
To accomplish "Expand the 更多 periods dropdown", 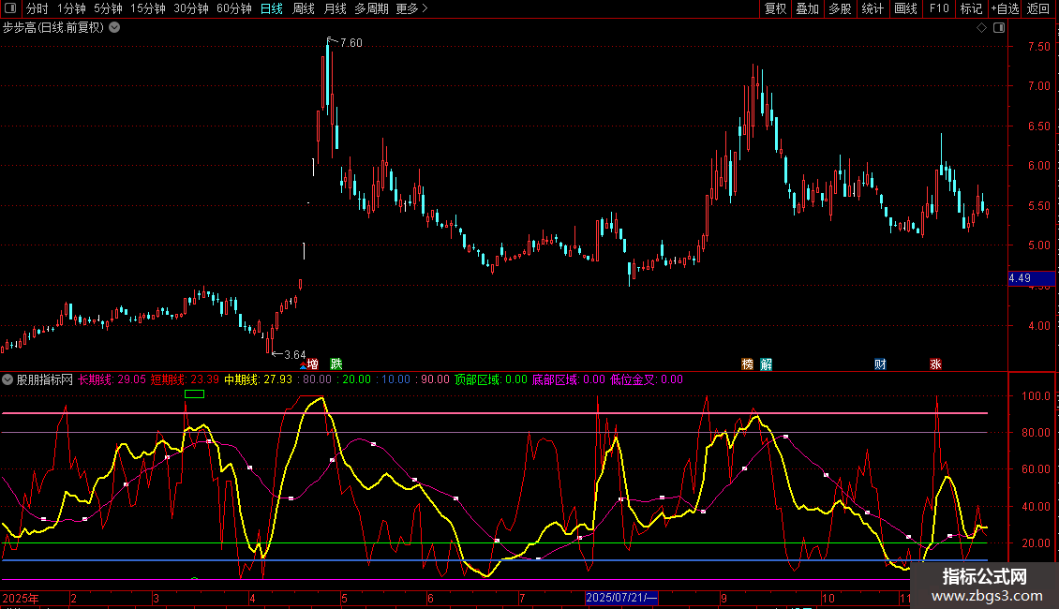I will coord(411,8).
